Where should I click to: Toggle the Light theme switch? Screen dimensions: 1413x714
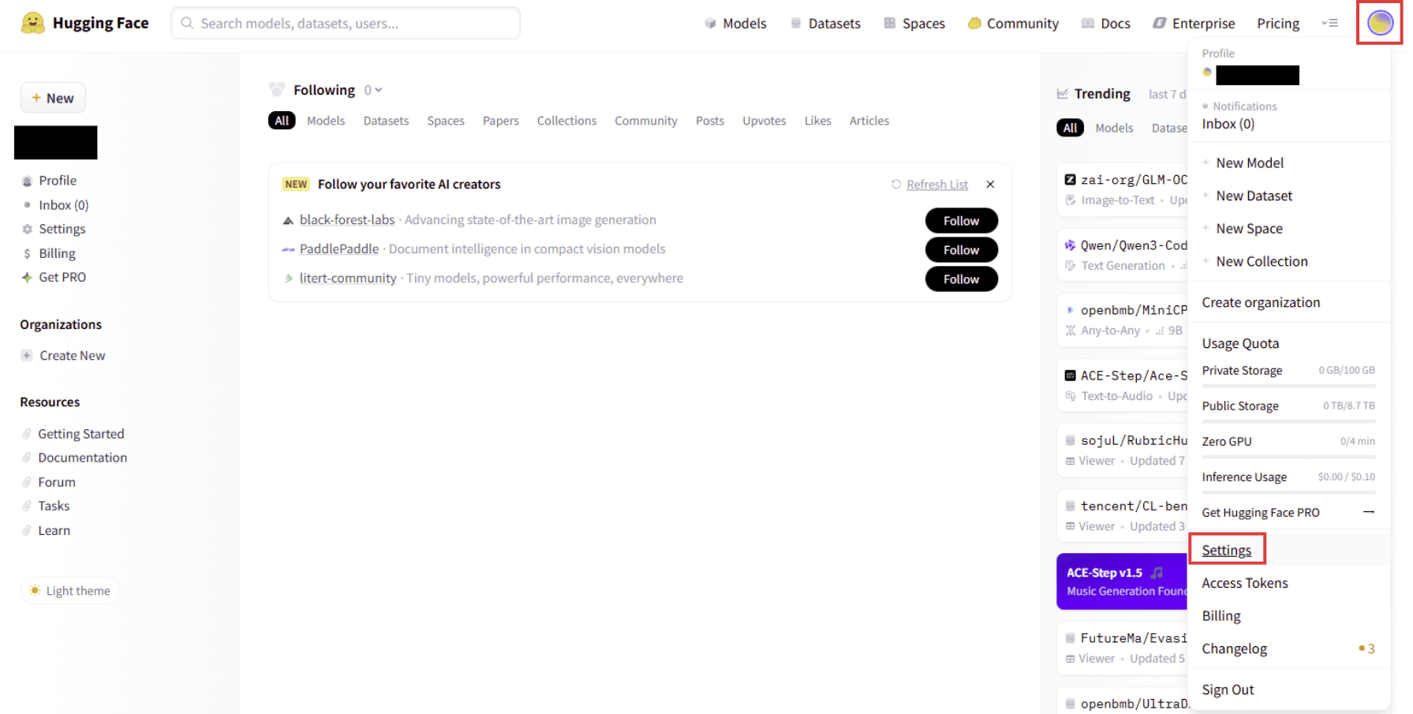pos(70,590)
